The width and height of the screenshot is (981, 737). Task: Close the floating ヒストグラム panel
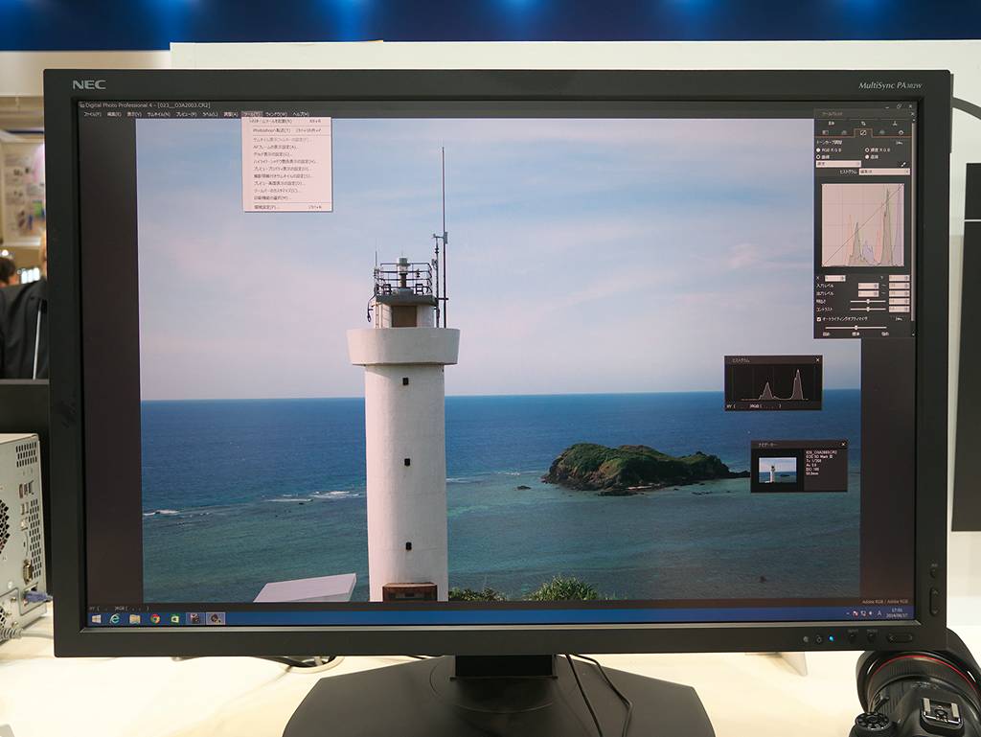point(817,359)
